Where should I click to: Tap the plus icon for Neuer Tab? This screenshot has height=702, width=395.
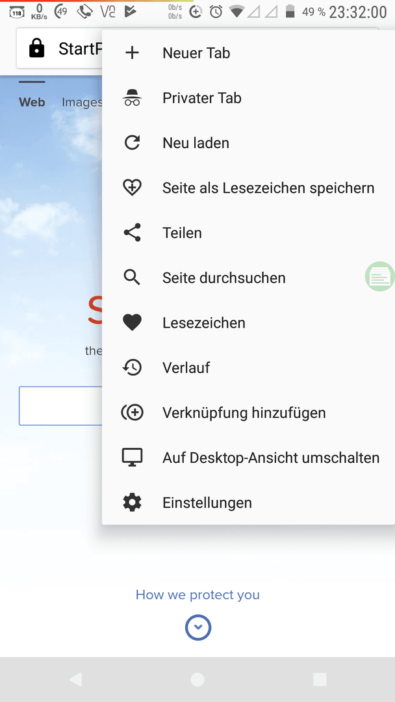tap(132, 53)
